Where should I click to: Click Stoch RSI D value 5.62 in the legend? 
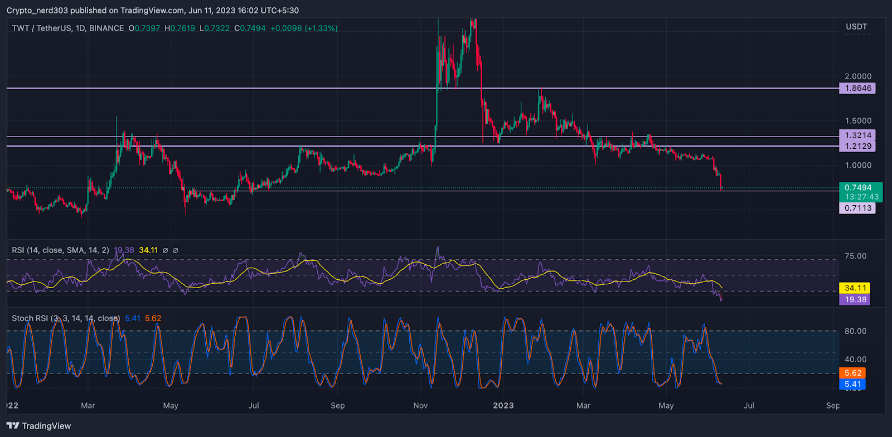(153, 318)
